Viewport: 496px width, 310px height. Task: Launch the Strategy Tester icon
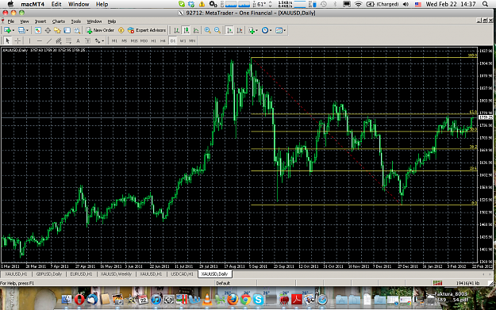[76, 30]
